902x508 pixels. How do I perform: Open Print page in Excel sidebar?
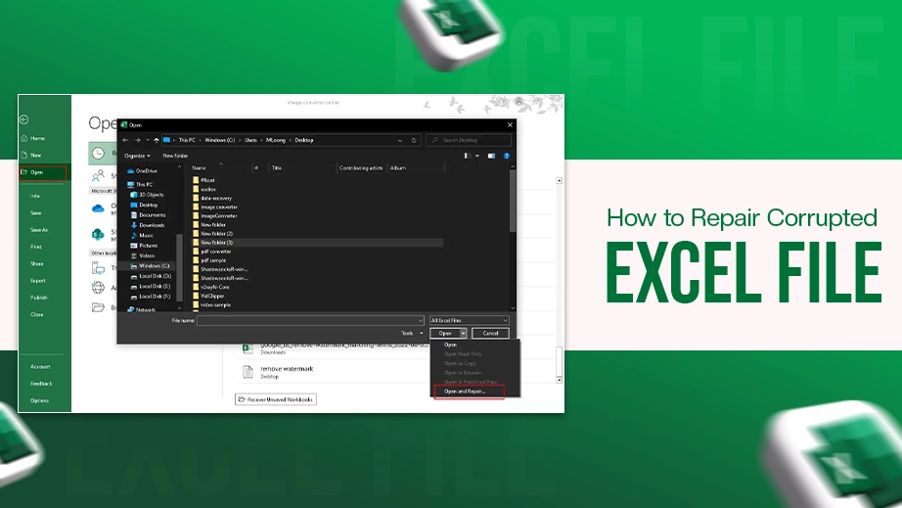pyautogui.click(x=36, y=247)
